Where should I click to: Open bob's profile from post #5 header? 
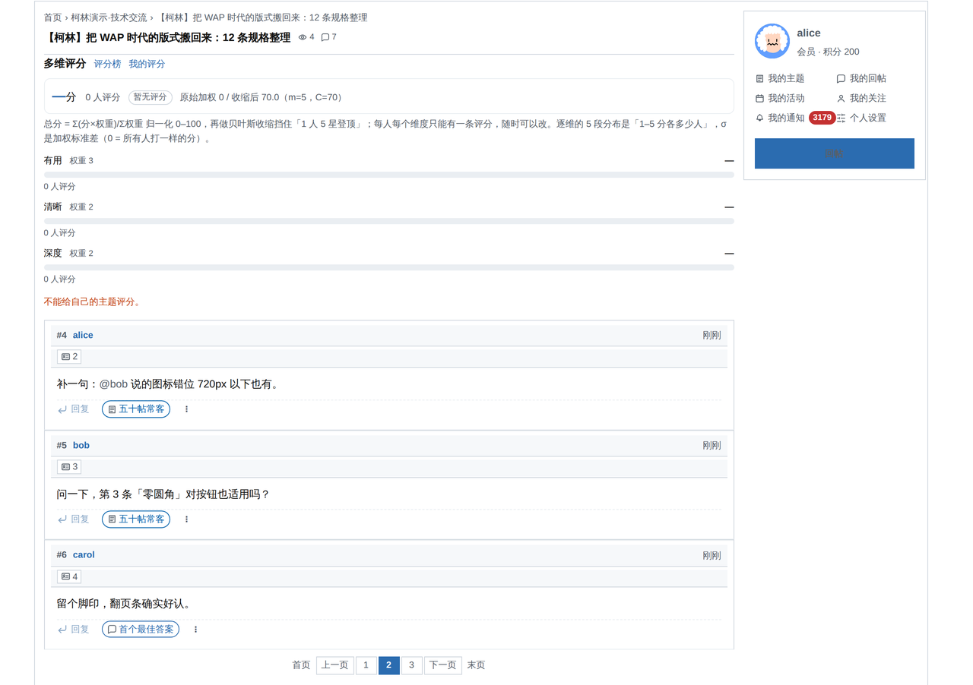coord(81,445)
